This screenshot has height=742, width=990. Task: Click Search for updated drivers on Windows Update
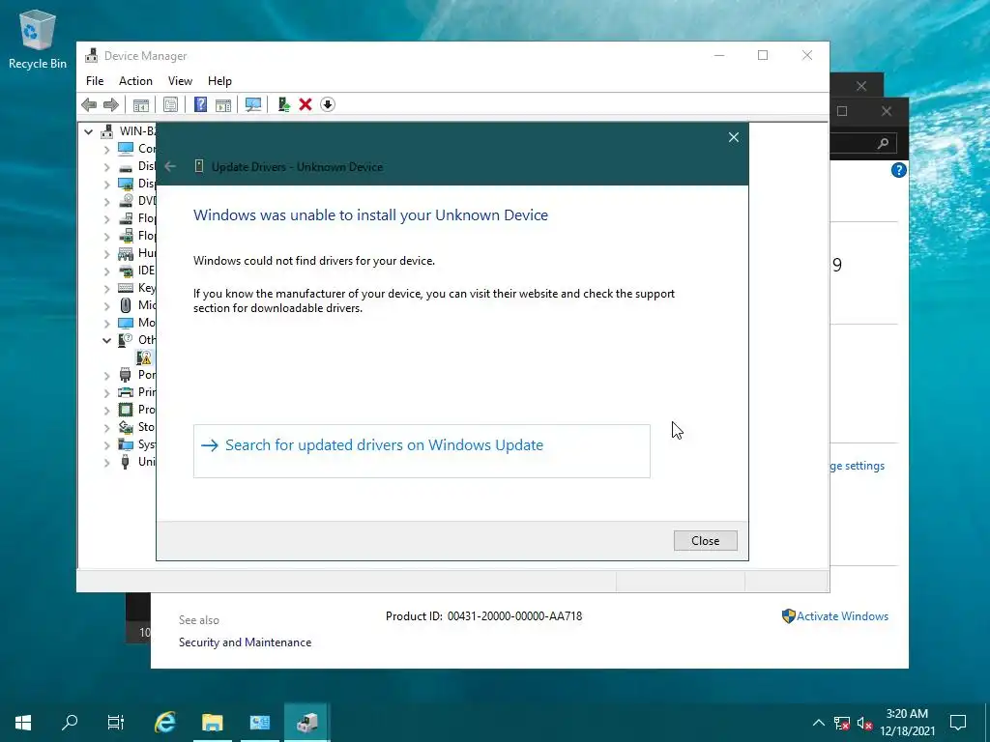(422, 451)
